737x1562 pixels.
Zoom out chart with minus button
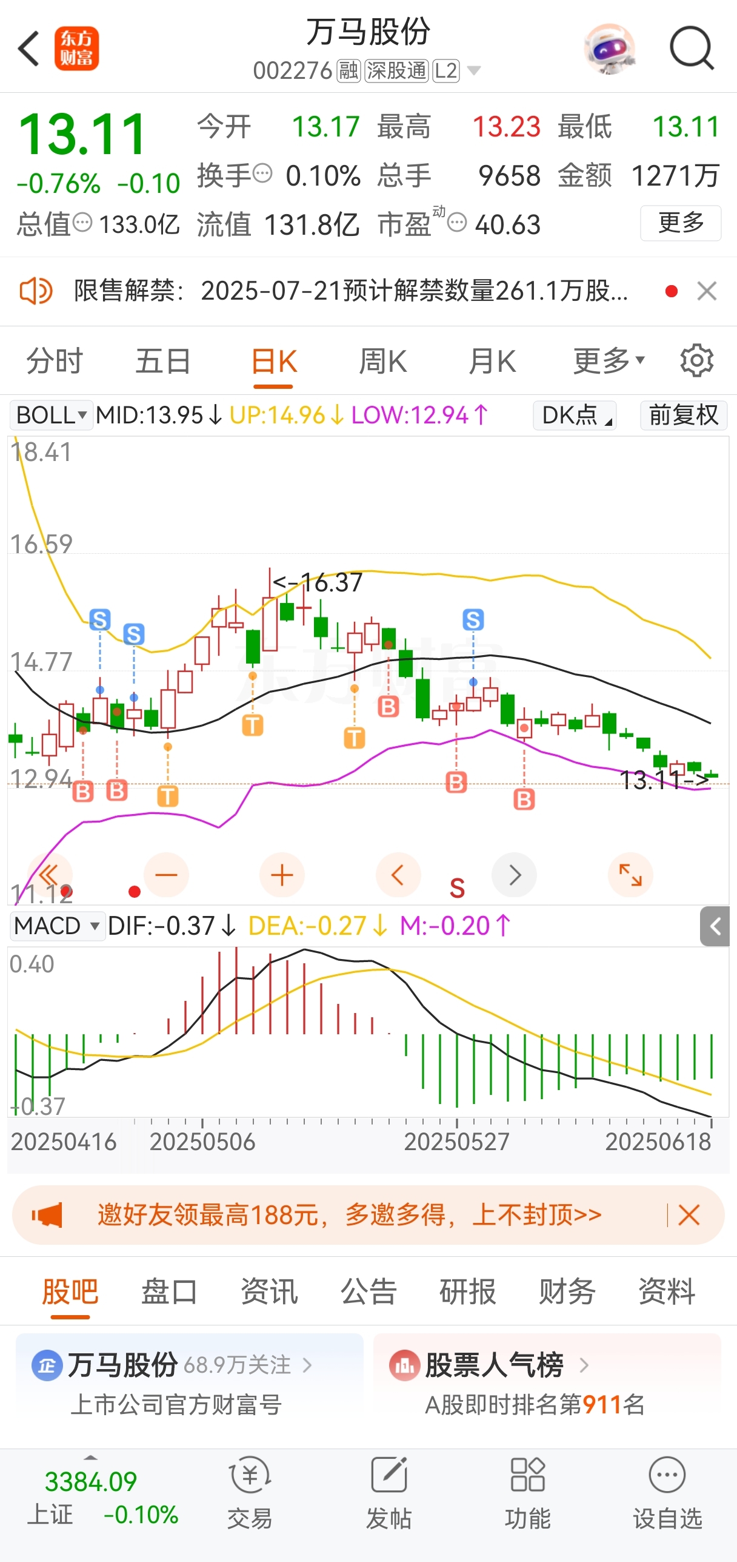coord(166,875)
